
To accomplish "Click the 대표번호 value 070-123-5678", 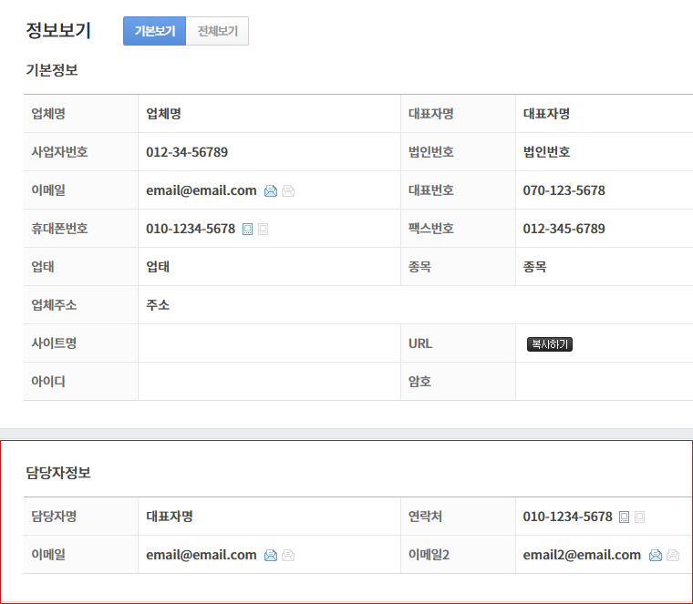I will pyautogui.click(x=564, y=190).
